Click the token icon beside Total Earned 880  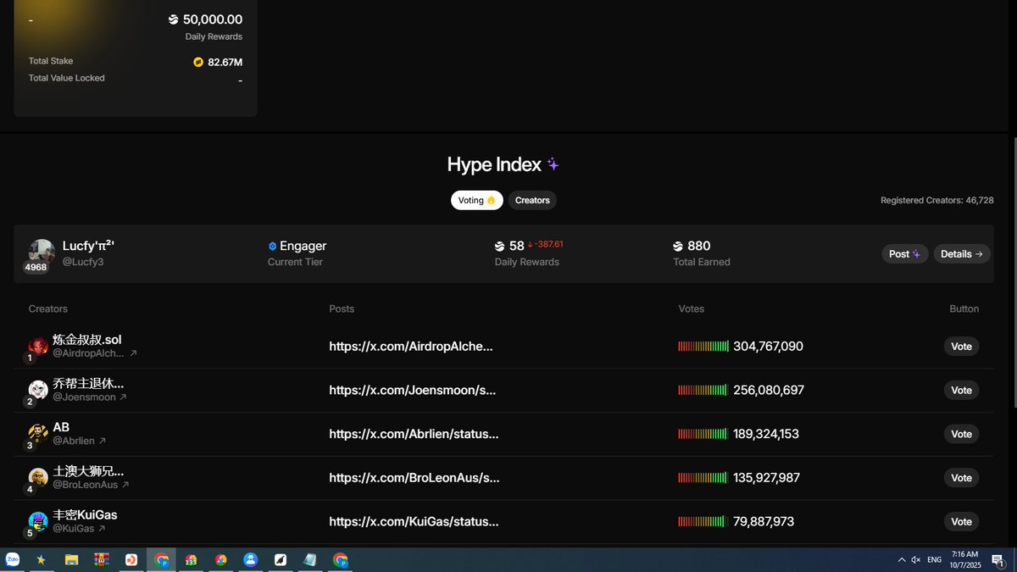[x=678, y=247]
